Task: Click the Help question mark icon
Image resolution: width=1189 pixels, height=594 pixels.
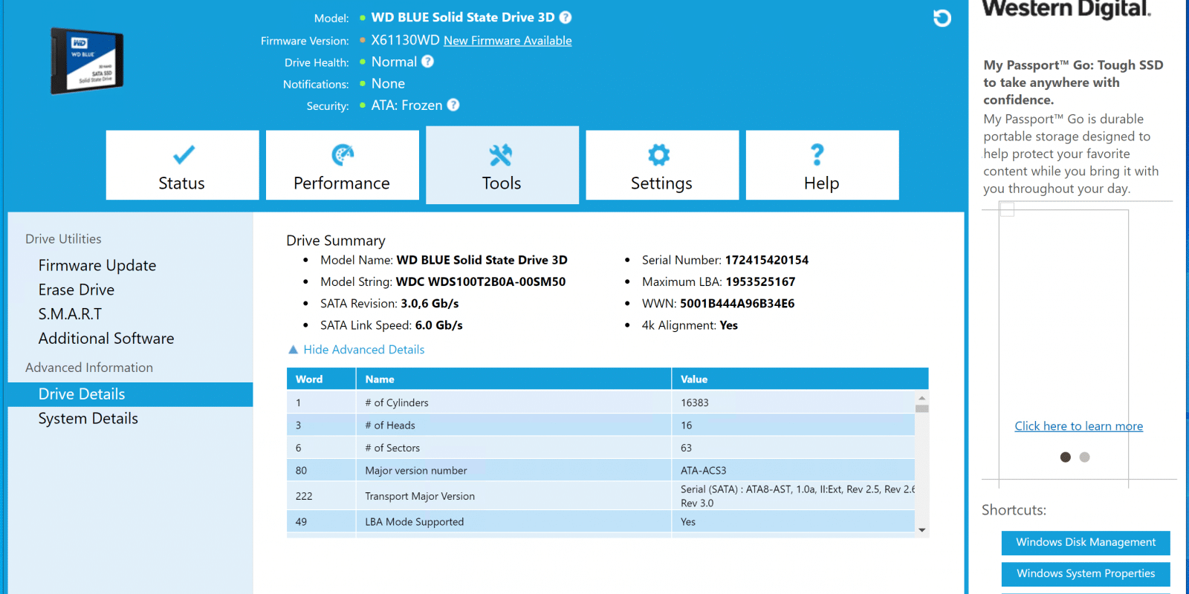Action: tap(817, 154)
